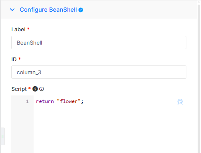Click the ID field caption text
The width and height of the screenshot is (201, 153).
[14, 59]
